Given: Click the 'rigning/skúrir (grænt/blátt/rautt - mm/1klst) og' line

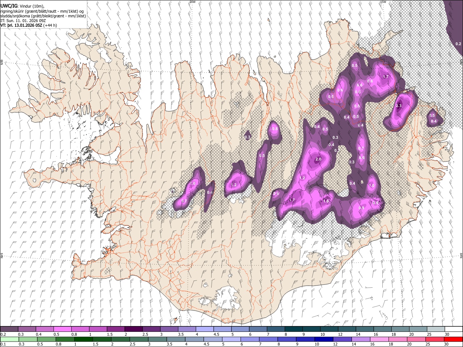Looking at the screenshot, I should click(x=42, y=11).
